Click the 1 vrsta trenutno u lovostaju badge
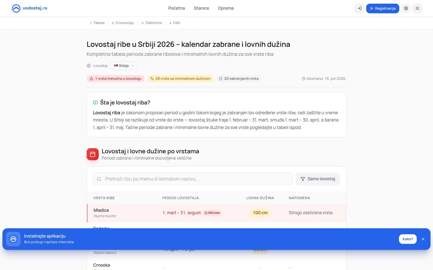The image size is (433, 270). (x=116, y=79)
